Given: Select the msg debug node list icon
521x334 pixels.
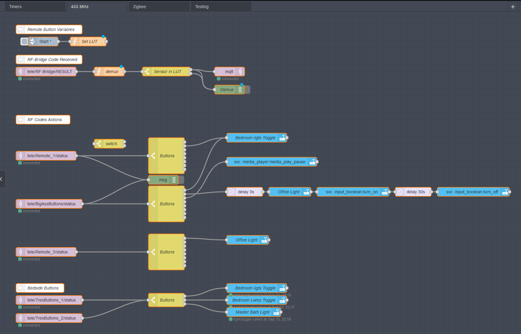Looking at the screenshot, I should click(174, 180).
